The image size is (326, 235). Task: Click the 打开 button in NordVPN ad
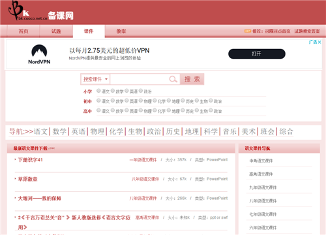click(257, 54)
